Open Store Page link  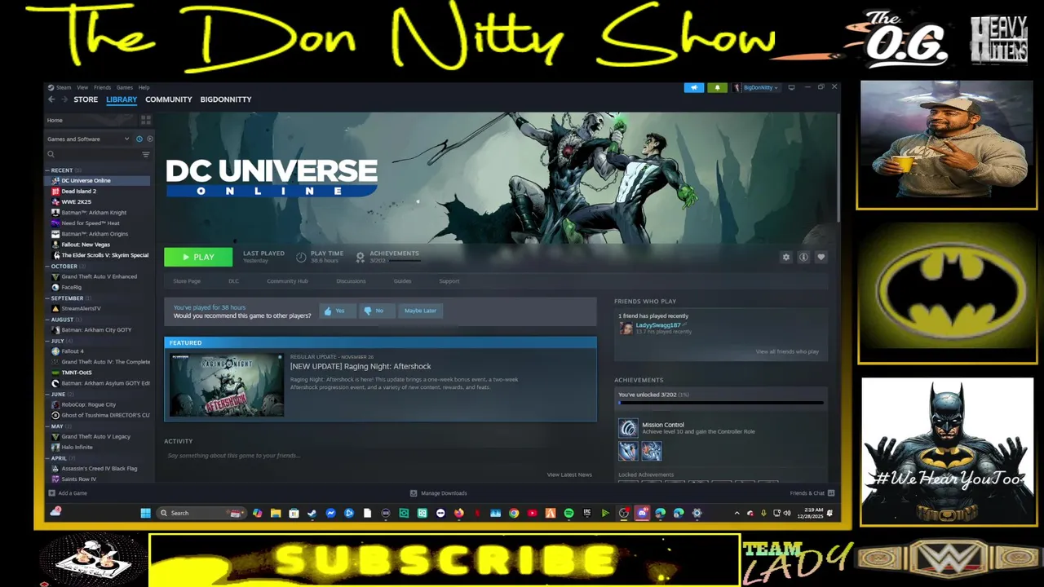187,281
